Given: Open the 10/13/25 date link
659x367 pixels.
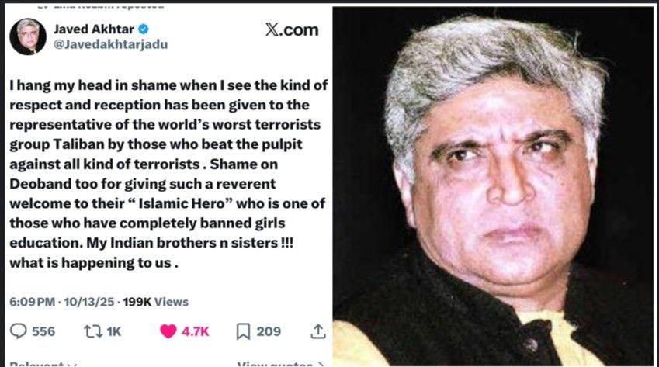Looking at the screenshot, I should [89, 302].
